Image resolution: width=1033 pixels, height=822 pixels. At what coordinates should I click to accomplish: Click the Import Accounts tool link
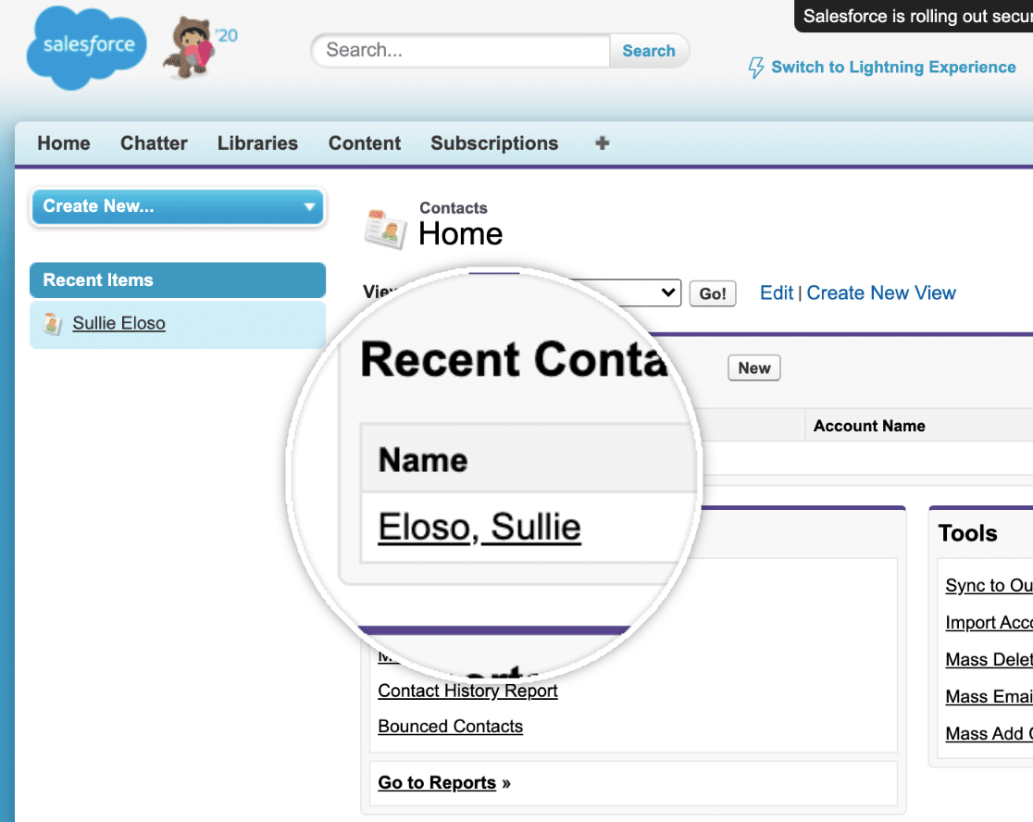(x=989, y=622)
